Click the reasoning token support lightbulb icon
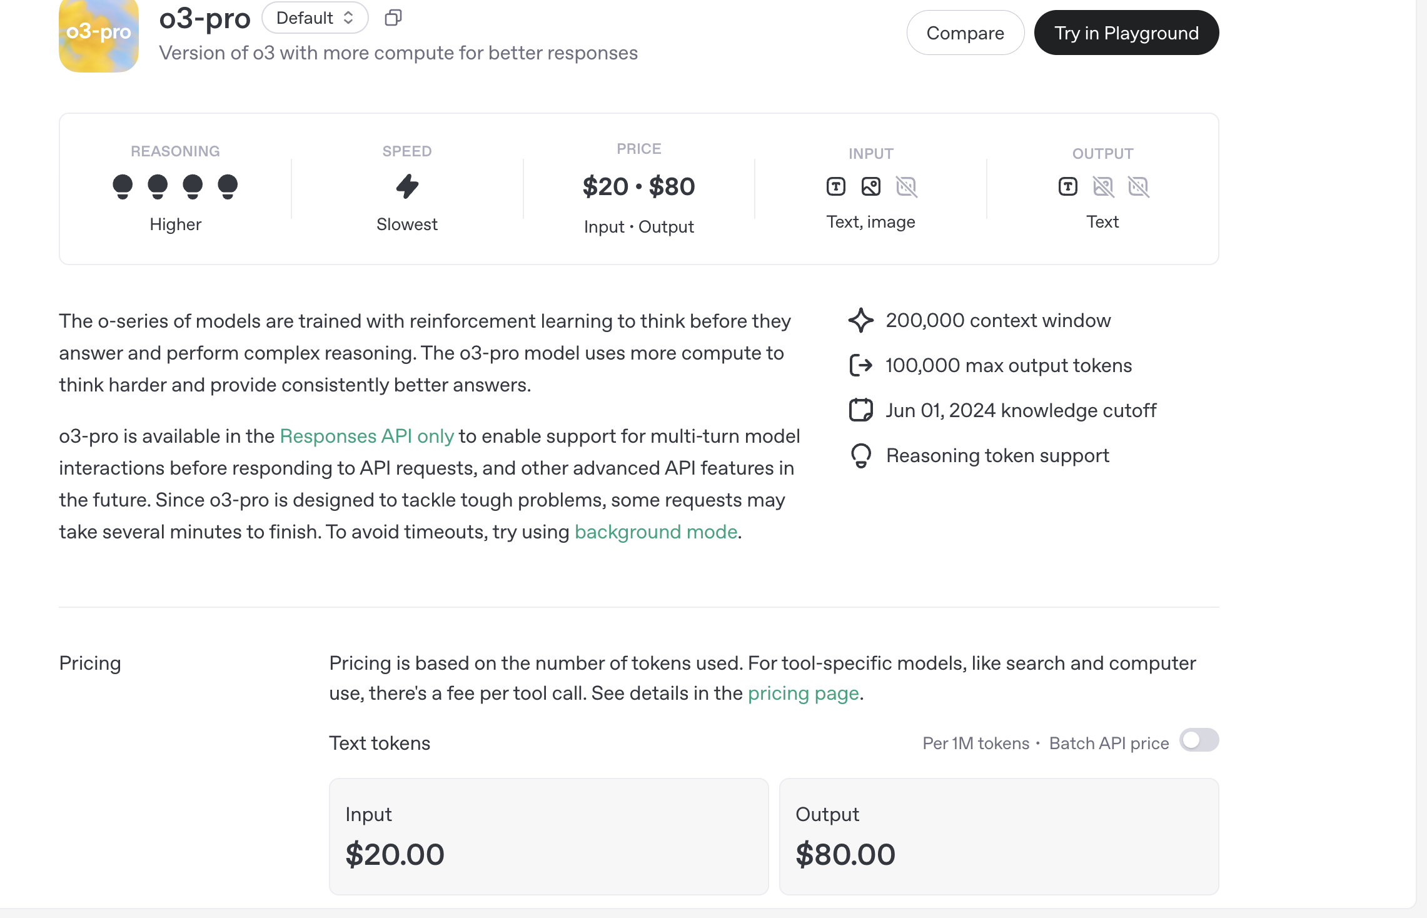This screenshot has width=1427, height=918. tap(862, 455)
